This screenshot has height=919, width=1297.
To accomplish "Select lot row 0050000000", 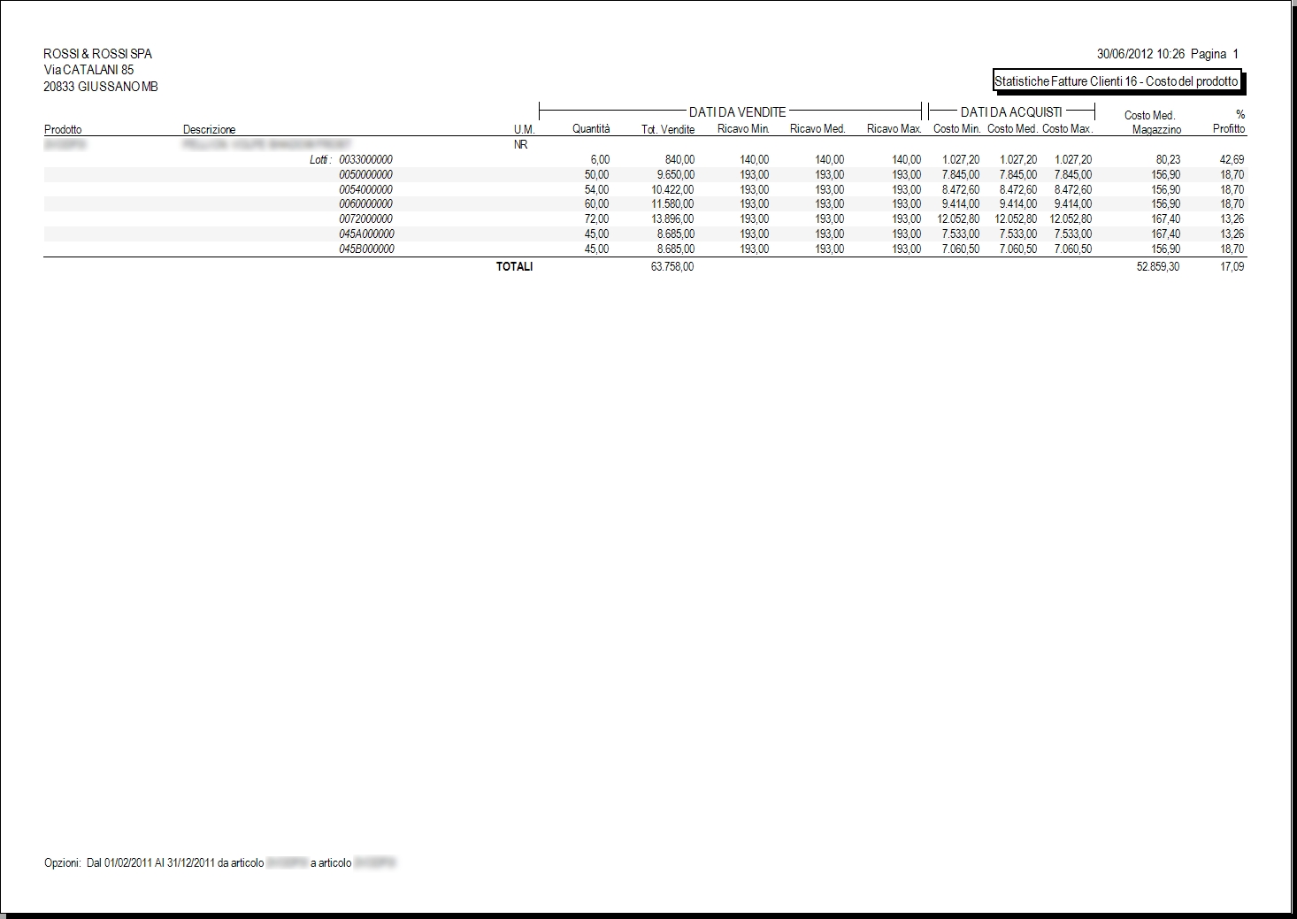I will (x=645, y=175).
